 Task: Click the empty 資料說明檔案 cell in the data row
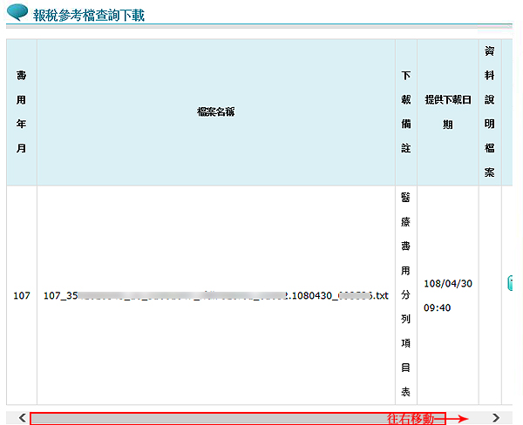[x=490, y=295]
